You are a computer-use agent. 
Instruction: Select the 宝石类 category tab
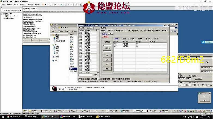pyautogui.click(x=148, y=39)
